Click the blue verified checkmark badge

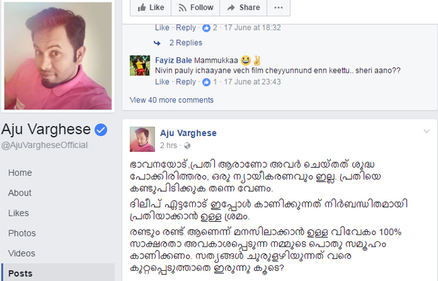coord(101,129)
